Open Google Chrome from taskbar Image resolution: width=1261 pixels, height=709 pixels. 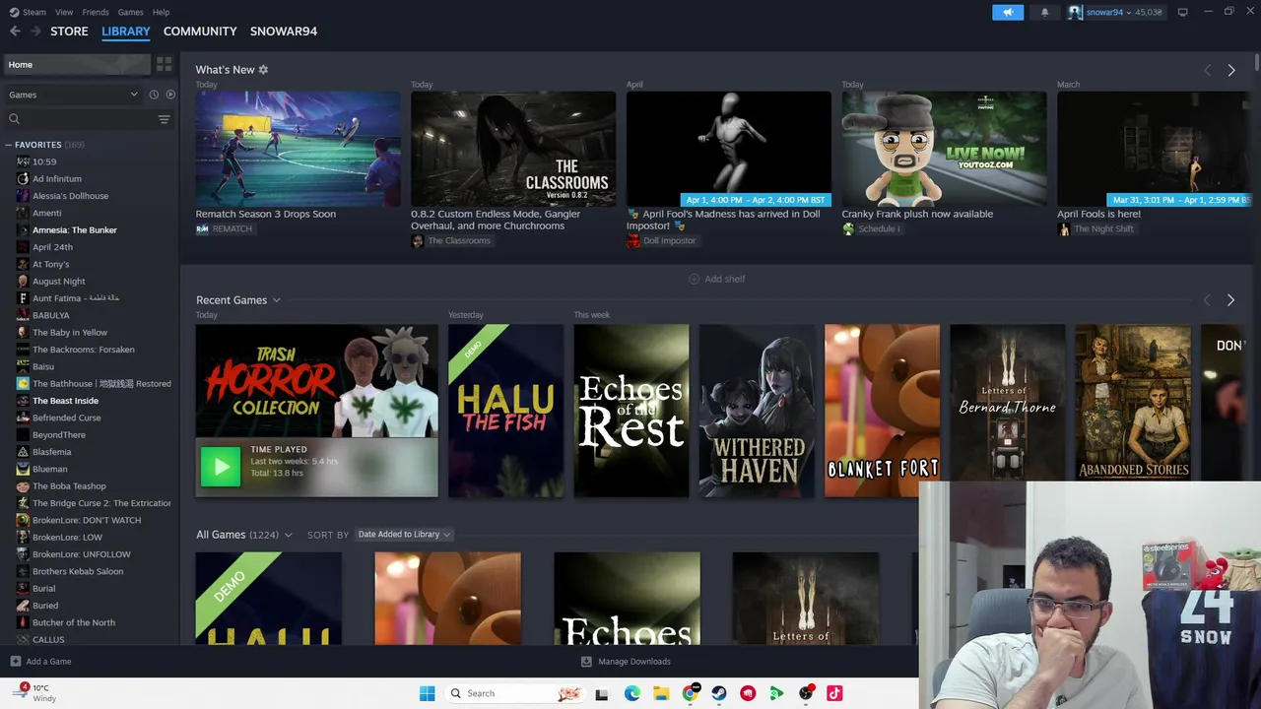691,693
